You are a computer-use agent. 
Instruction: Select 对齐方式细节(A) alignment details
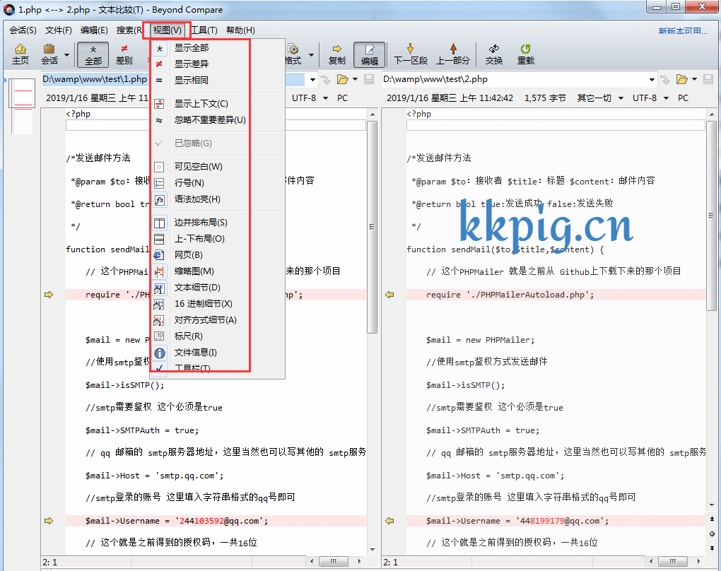218,320
